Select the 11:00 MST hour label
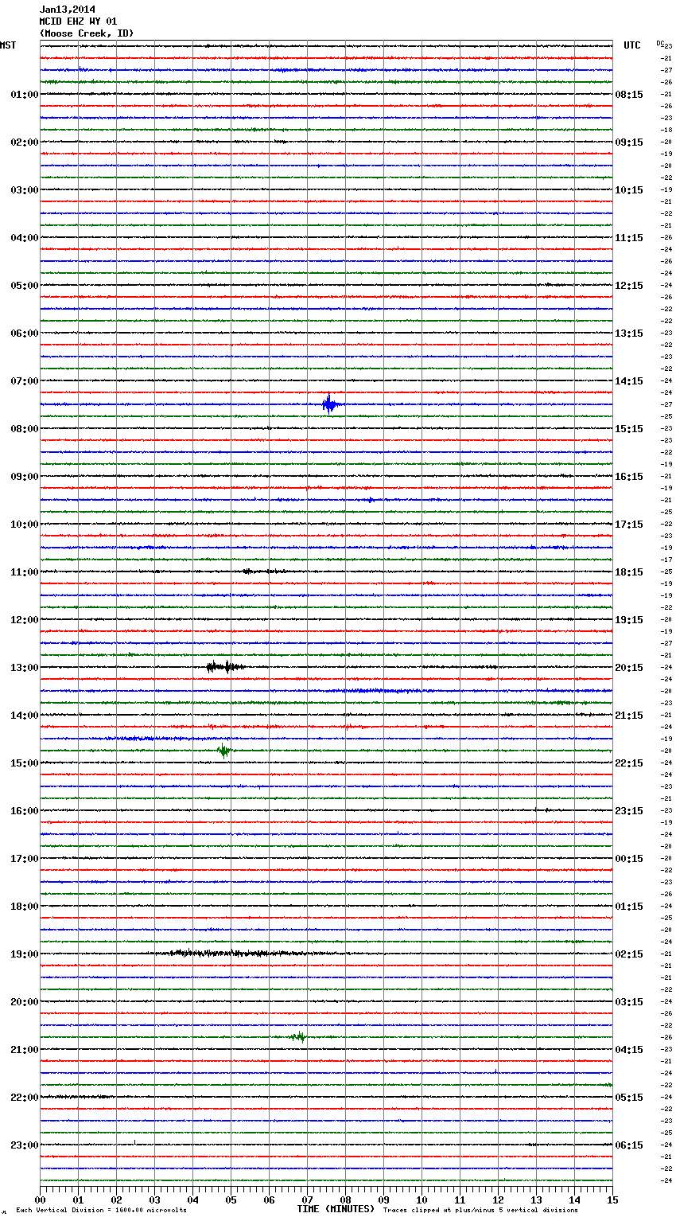 (25, 572)
